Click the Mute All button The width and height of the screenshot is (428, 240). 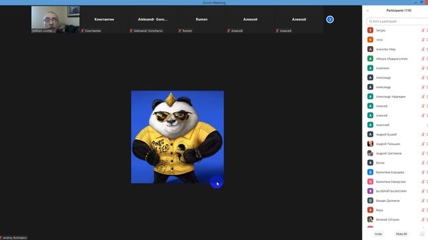[401, 234]
